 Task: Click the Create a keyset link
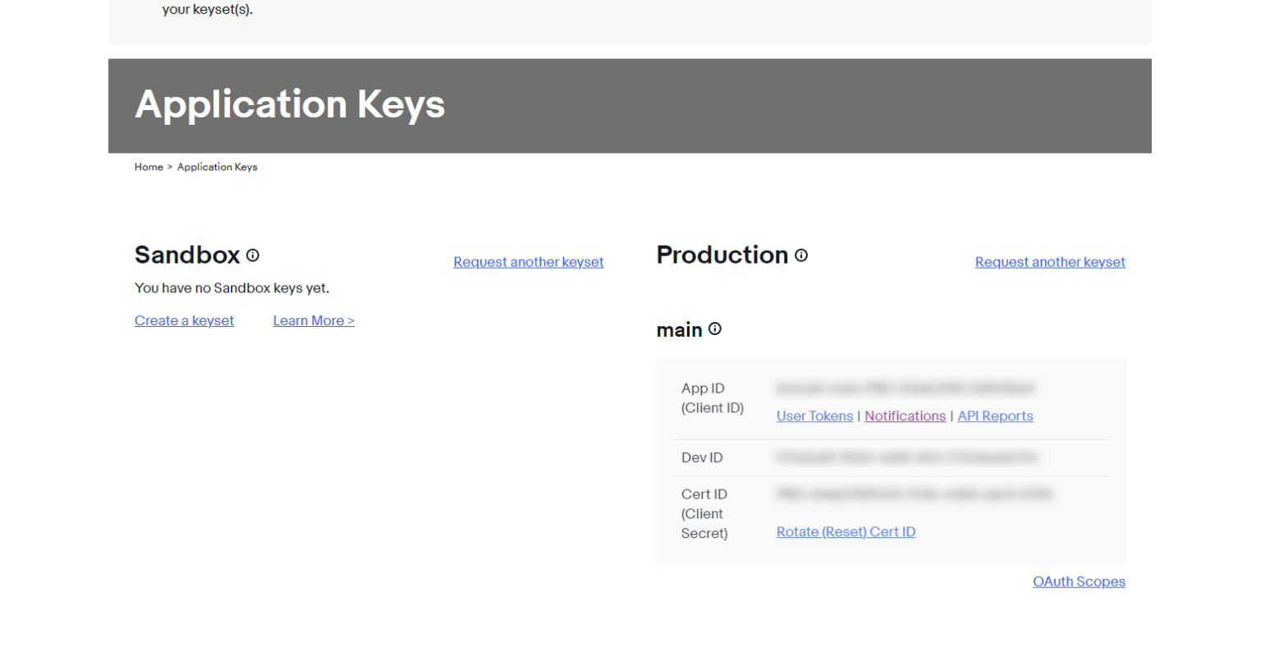(x=184, y=320)
